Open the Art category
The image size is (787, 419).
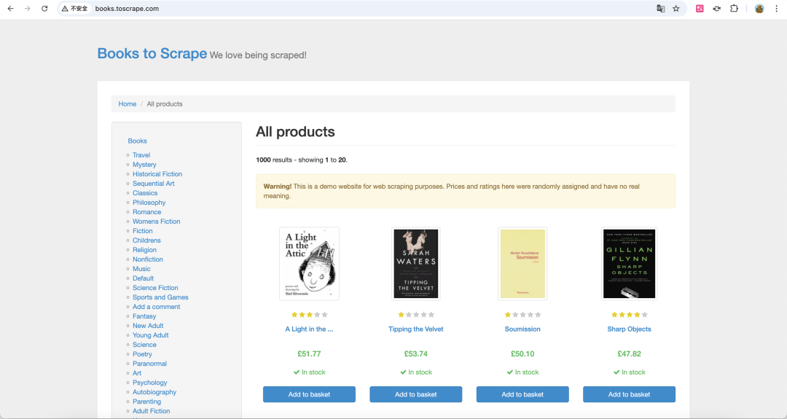[x=137, y=373]
